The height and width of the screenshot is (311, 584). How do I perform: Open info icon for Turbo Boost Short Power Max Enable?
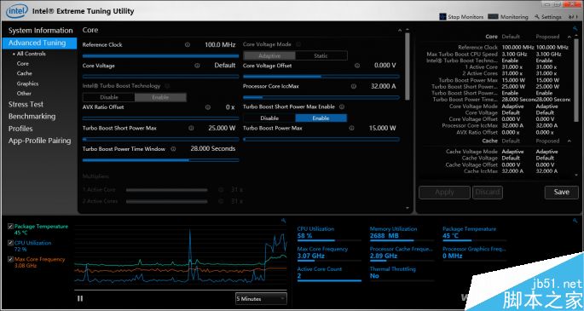pyautogui.click(x=342, y=107)
